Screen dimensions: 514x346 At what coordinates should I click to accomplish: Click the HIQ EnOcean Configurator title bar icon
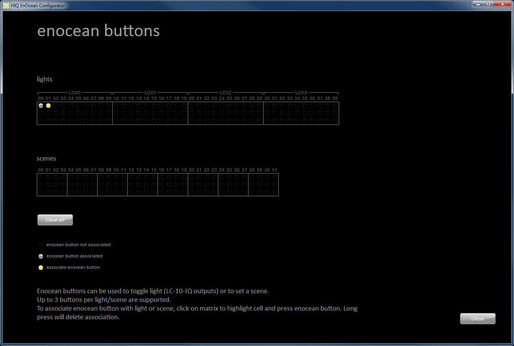[x=6, y=6]
